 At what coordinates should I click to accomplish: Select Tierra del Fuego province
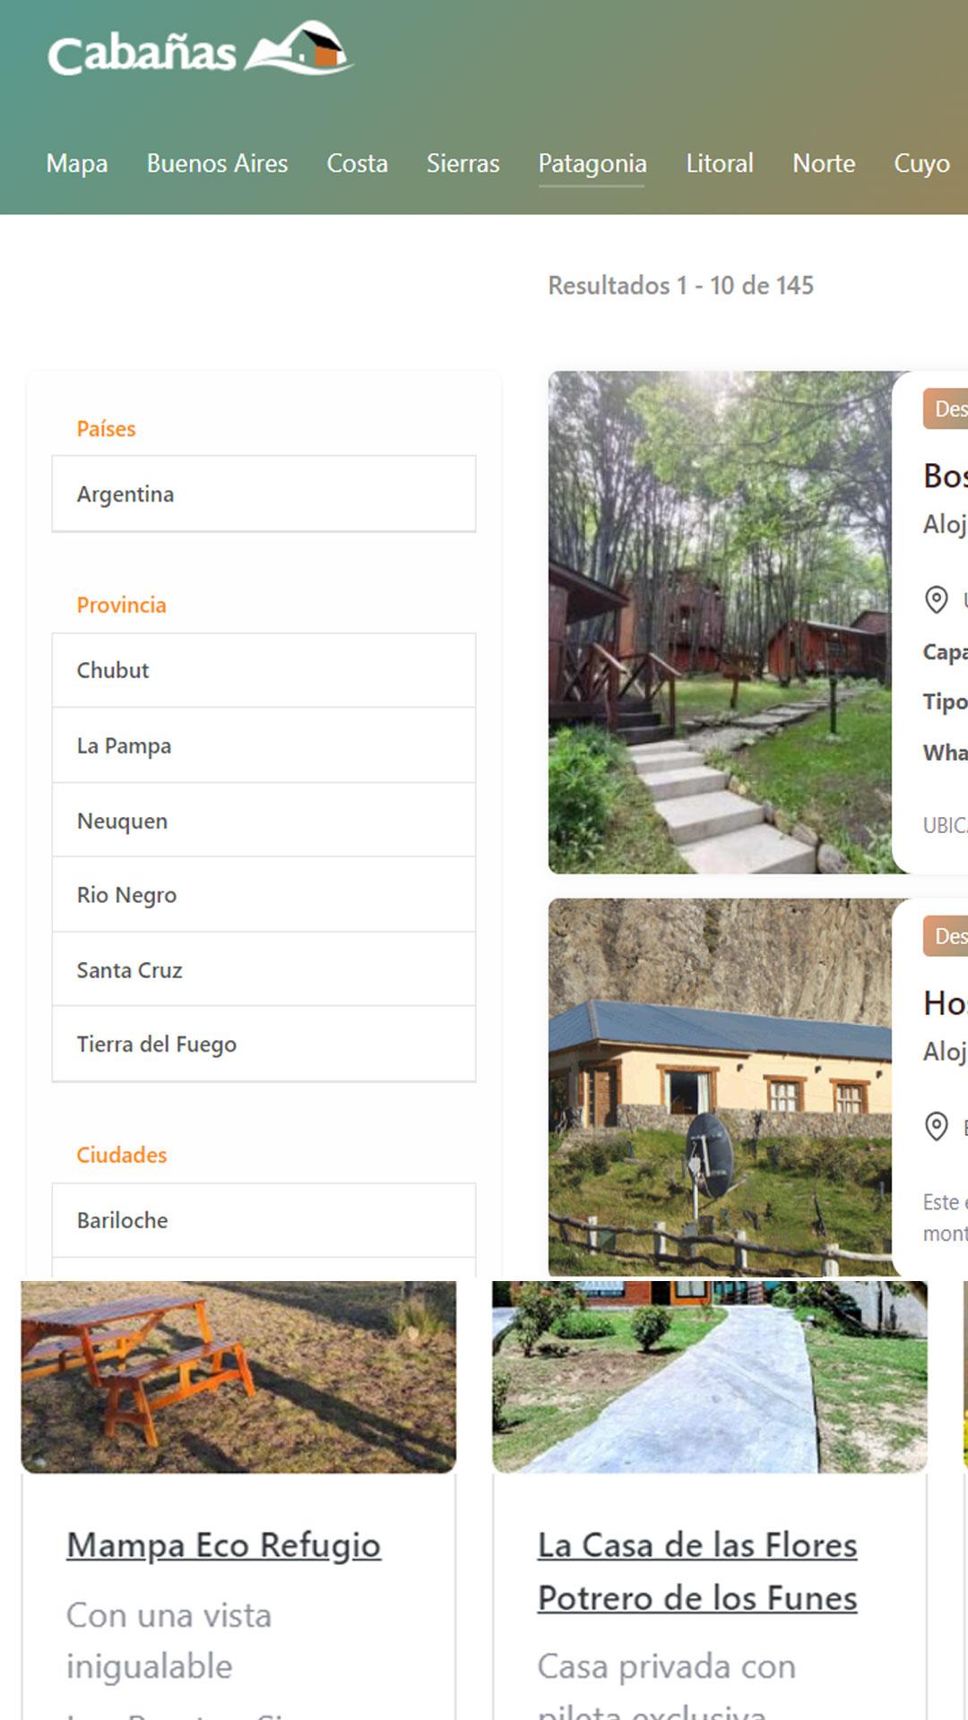(x=264, y=1045)
